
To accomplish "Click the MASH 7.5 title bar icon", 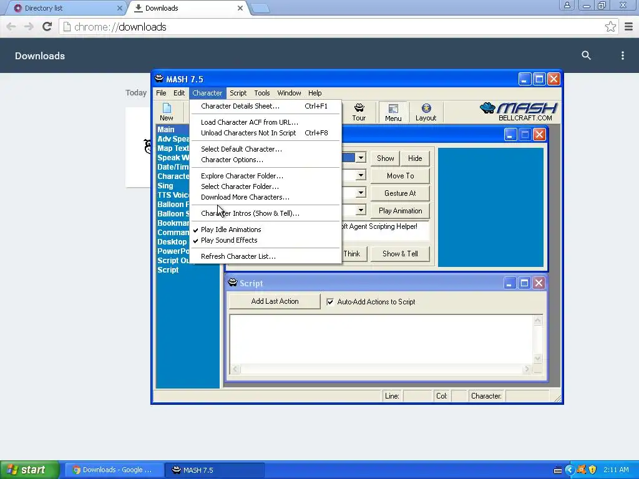I will click(159, 78).
